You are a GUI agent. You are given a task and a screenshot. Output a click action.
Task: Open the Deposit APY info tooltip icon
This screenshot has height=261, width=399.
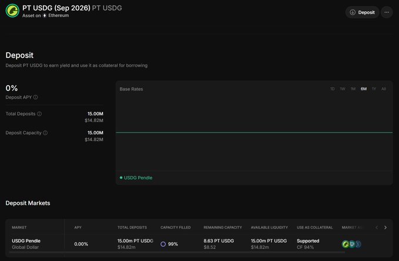[x=36, y=97]
